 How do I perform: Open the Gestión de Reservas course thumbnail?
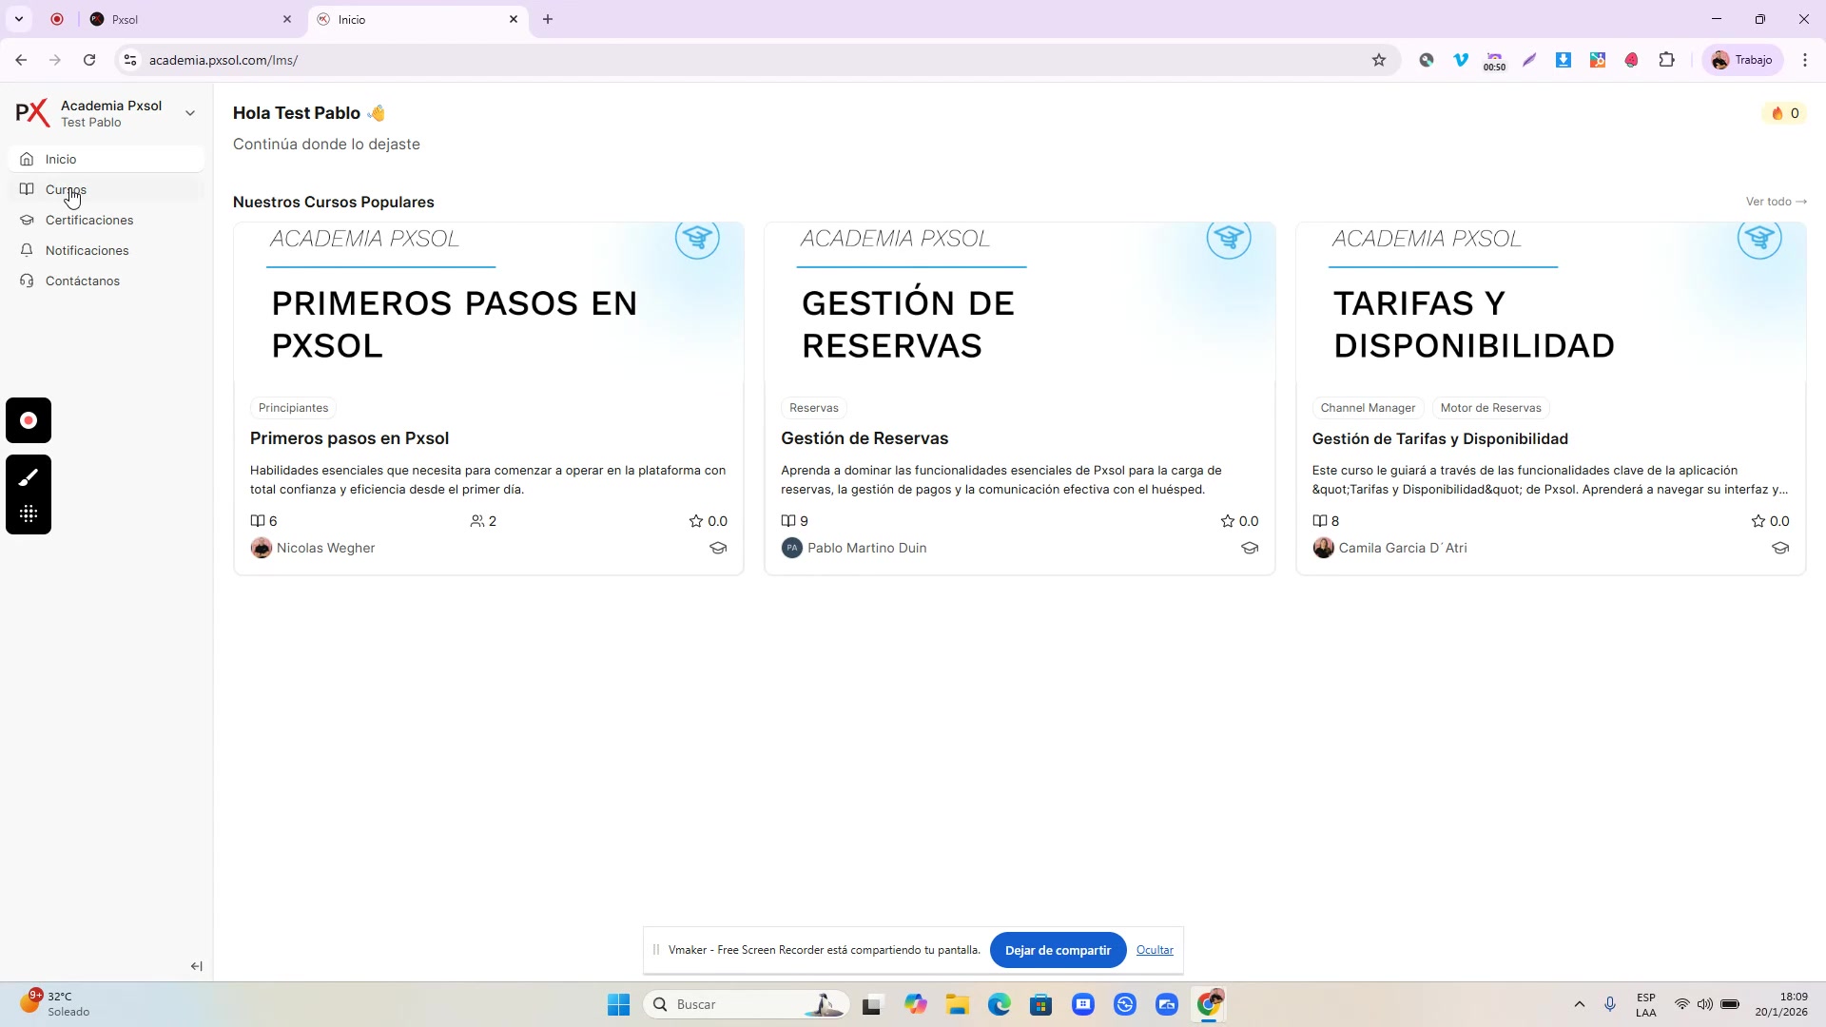(1020, 302)
